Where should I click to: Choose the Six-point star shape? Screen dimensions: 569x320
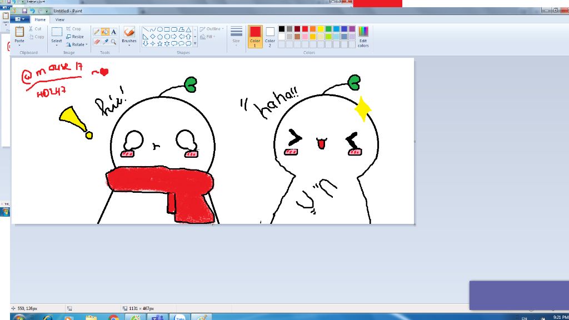167,43
